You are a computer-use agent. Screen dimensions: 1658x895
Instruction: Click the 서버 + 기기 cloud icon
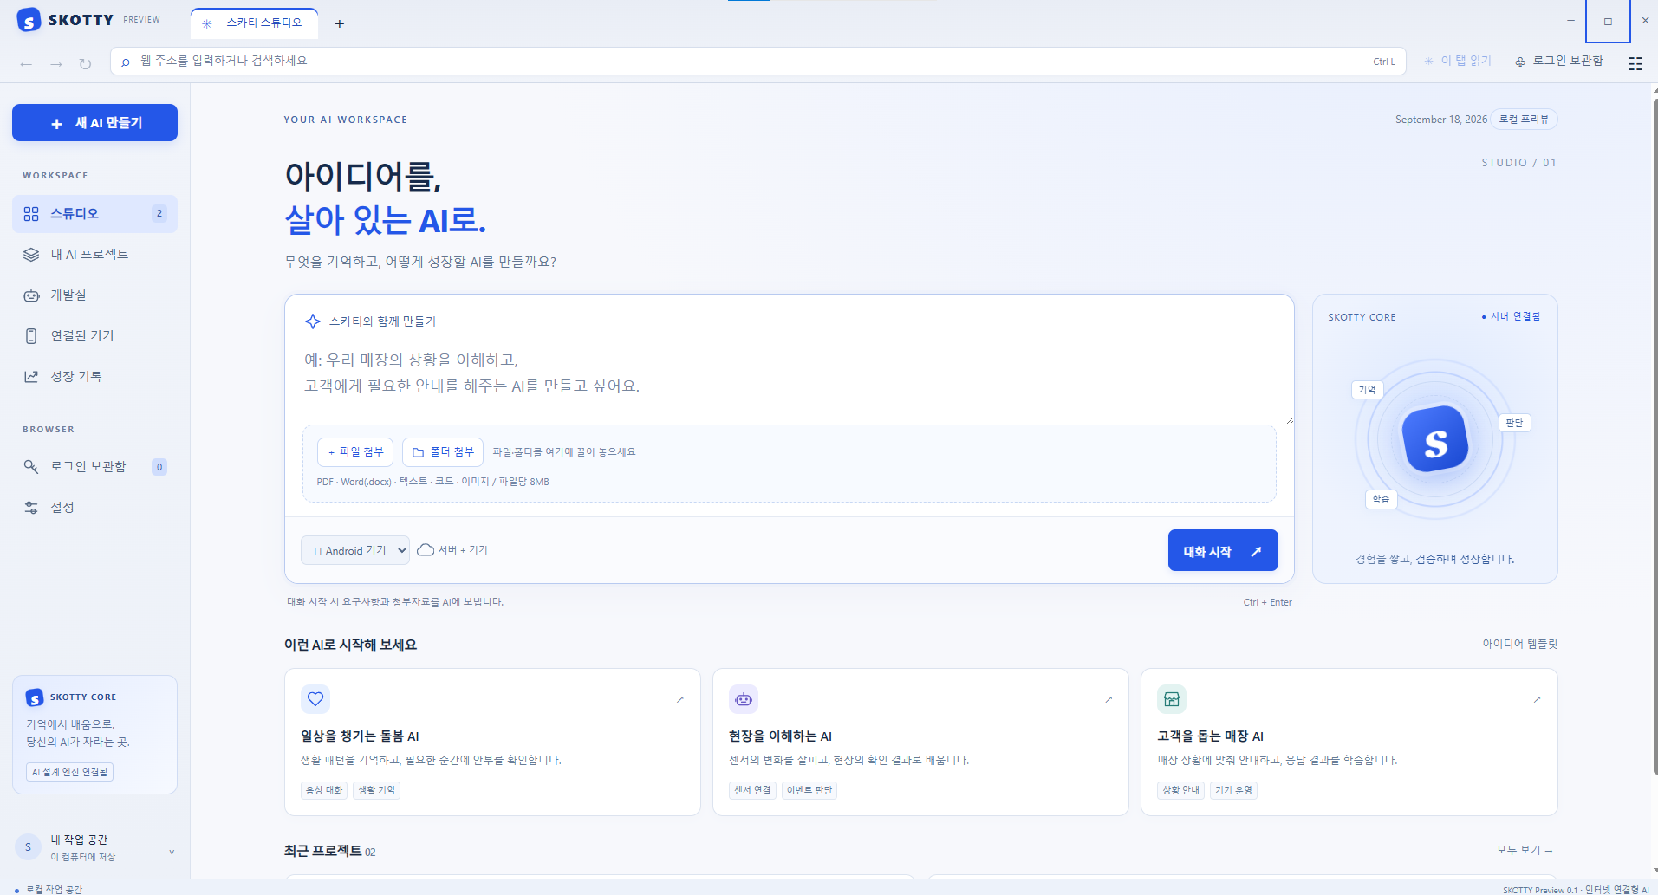point(426,550)
